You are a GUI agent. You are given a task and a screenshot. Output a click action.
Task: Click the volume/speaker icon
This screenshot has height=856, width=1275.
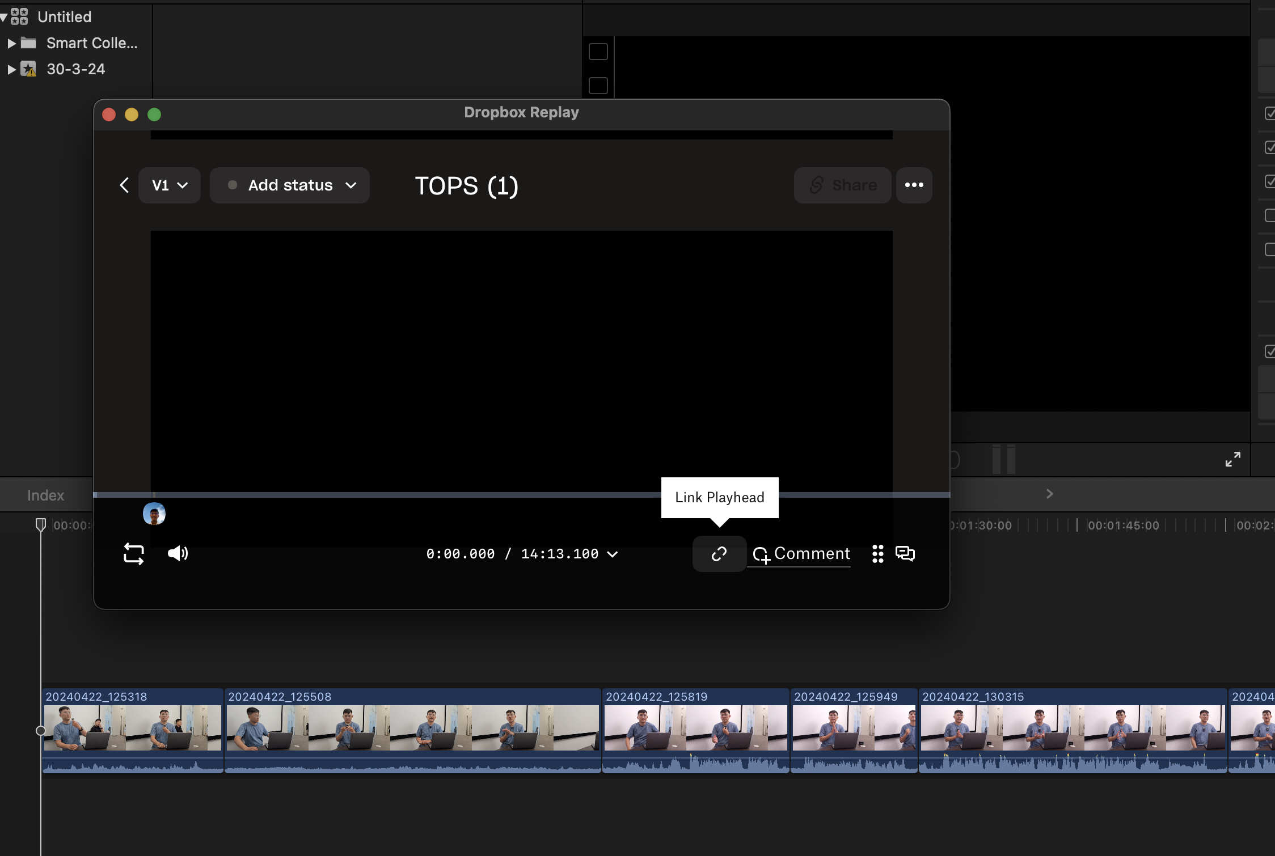(x=177, y=553)
